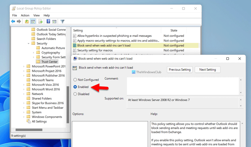Click the Security folder icon

point(33,43)
